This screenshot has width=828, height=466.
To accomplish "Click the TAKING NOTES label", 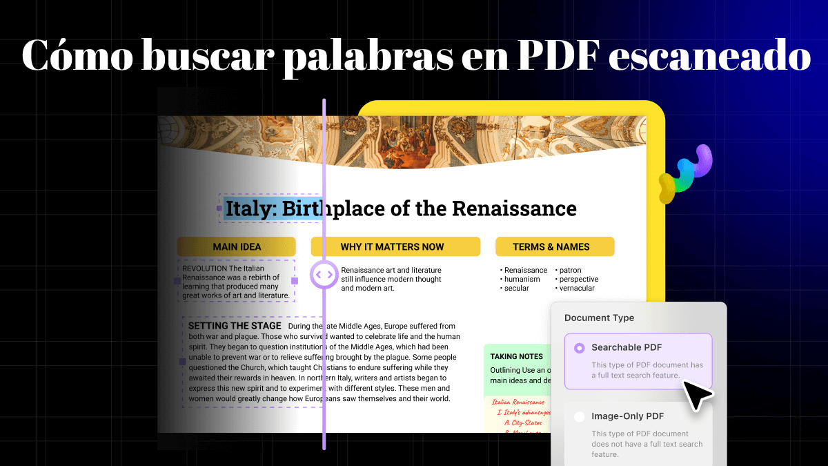I will pos(518,356).
